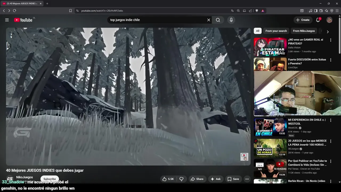Select the From NikoJuegos chip

(x=304, y=31)
